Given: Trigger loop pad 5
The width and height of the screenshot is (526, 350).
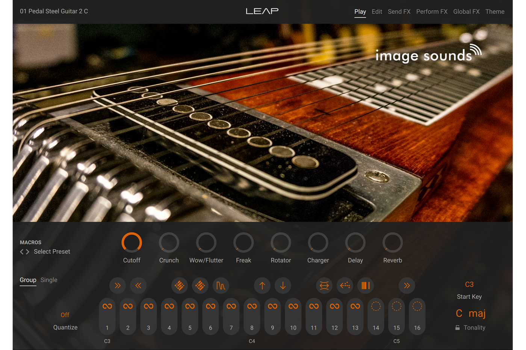Looking at the screenshot, I should [x=190, y=316].
